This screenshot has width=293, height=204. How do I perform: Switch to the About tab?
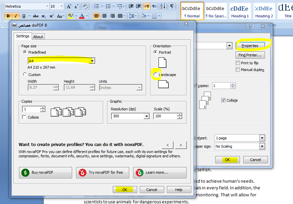(38, 37)
